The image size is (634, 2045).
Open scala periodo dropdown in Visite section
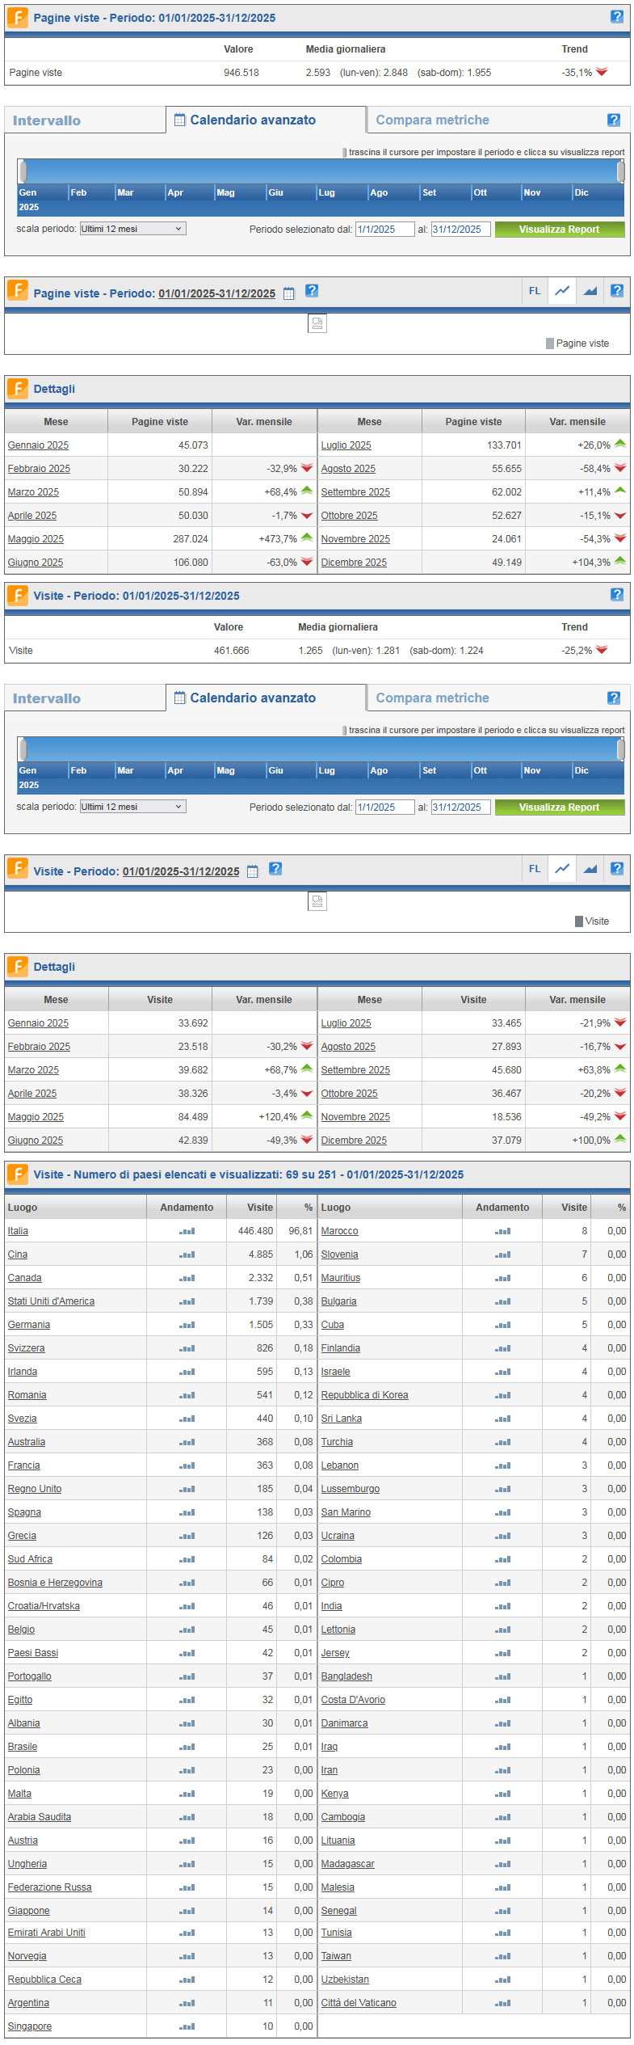[132, 807]
